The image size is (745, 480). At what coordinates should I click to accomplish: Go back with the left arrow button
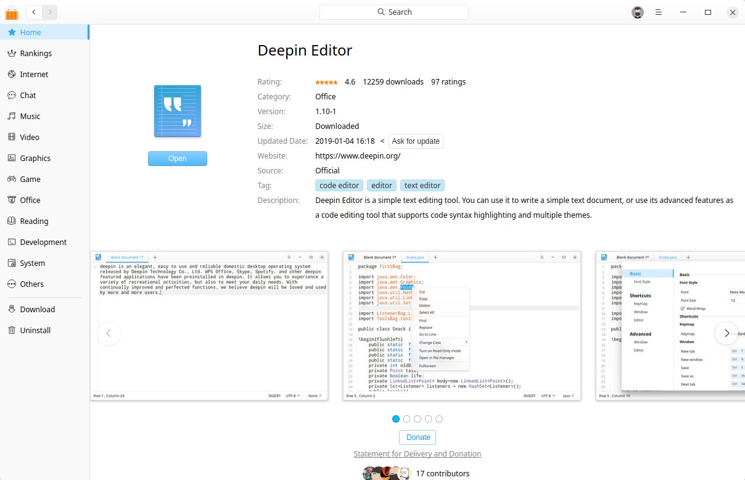(35, 12)
